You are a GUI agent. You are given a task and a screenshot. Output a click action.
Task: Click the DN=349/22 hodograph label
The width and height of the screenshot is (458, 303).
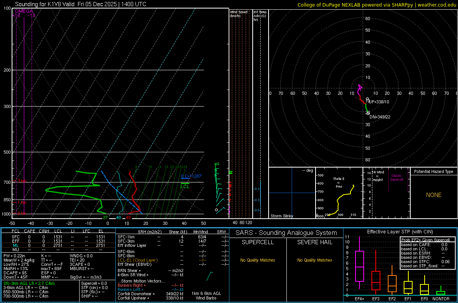[x=380, y=117]
